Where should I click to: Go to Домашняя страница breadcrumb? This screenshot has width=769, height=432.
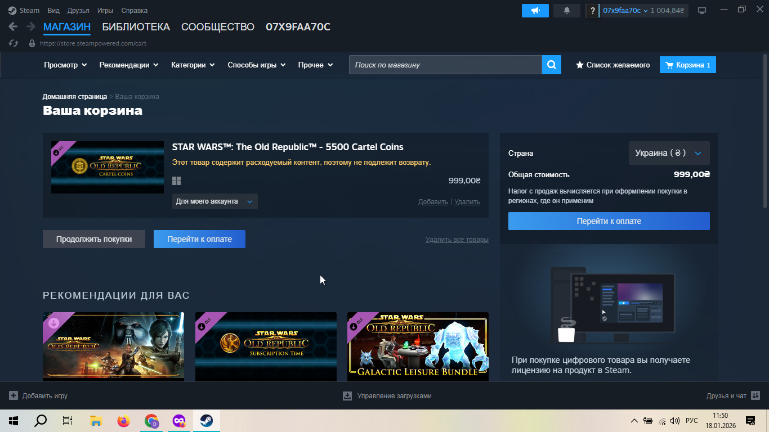(75, 97)
